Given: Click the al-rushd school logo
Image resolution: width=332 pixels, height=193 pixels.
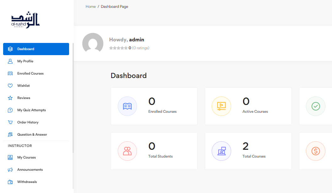Looking at the screenshot, I should (25, 20).
